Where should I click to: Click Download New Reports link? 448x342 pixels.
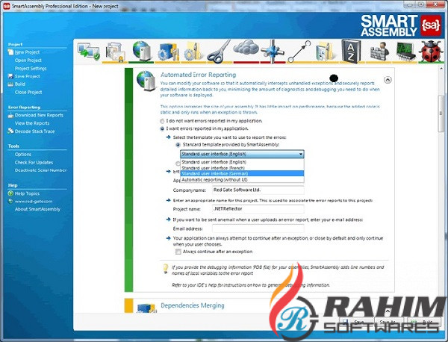tap(39, 115)
